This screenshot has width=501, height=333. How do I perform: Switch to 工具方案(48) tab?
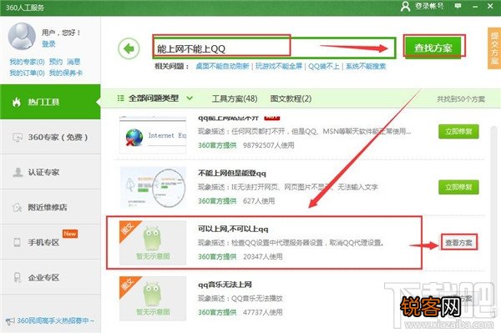click(x=235, y=98)
